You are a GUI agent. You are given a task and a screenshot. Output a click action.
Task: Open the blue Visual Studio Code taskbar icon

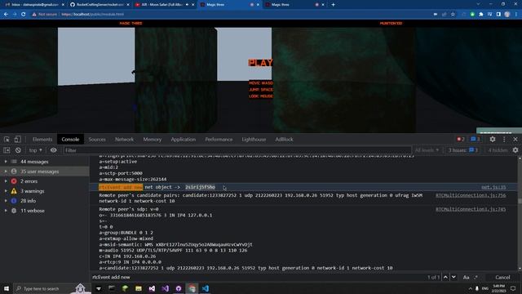[206, 288]
